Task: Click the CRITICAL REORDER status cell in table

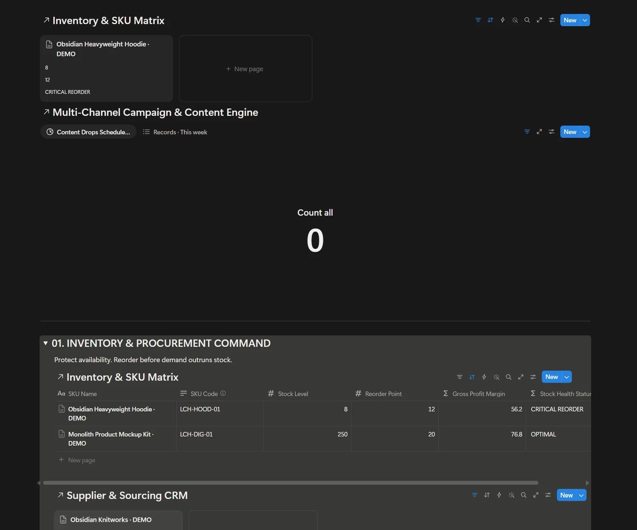Action: point(559,413)
